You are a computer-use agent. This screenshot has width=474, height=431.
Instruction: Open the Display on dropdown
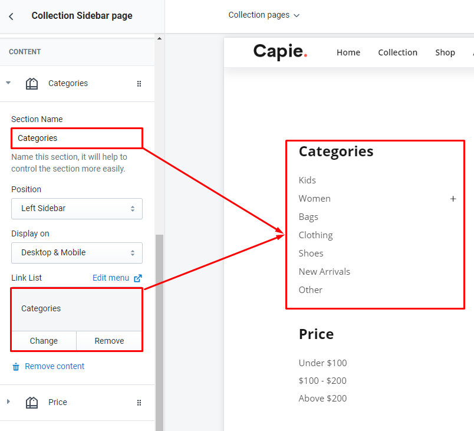(77, 253)
